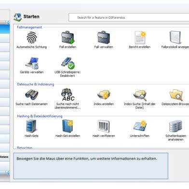Click the Starten home icon
189x189 pixels.
(17, 17)
